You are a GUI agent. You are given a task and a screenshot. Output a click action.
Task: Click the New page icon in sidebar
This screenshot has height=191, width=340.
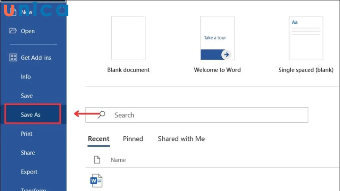[13, 12]
